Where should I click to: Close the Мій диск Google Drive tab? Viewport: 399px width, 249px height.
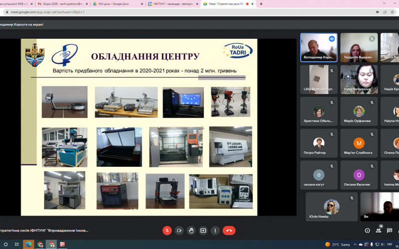coord(142,4)
